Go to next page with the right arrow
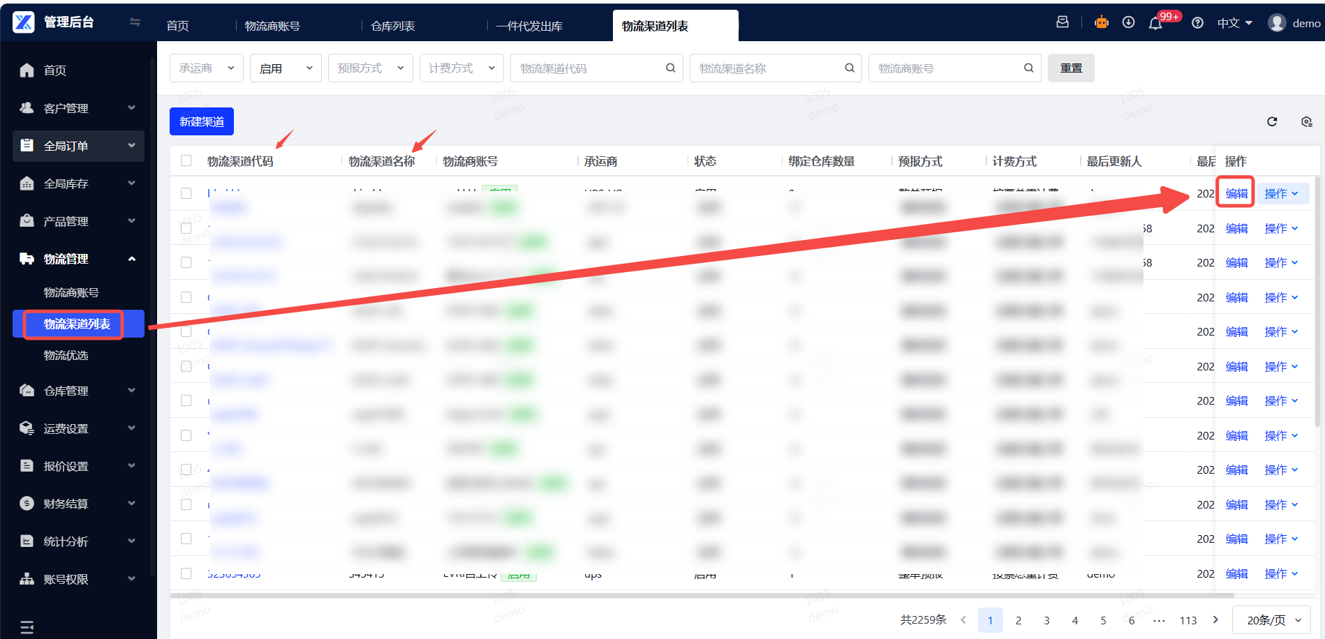 [1215, 619]
